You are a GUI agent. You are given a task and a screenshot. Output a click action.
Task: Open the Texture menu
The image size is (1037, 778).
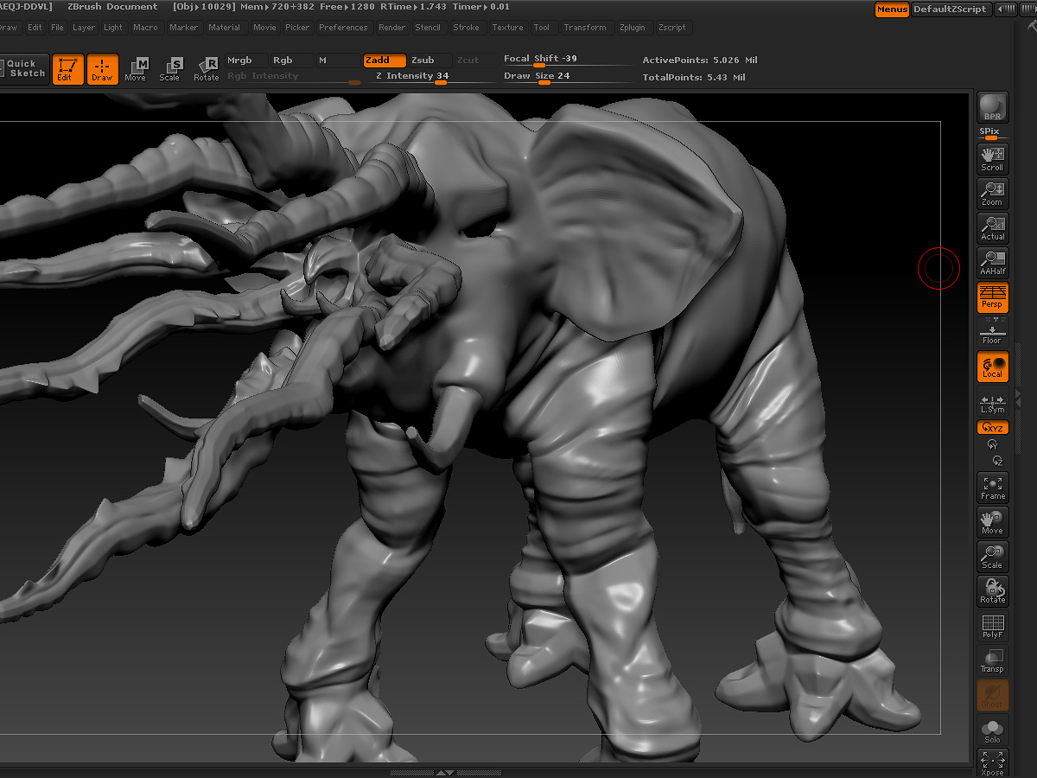[x=508, y=28]
